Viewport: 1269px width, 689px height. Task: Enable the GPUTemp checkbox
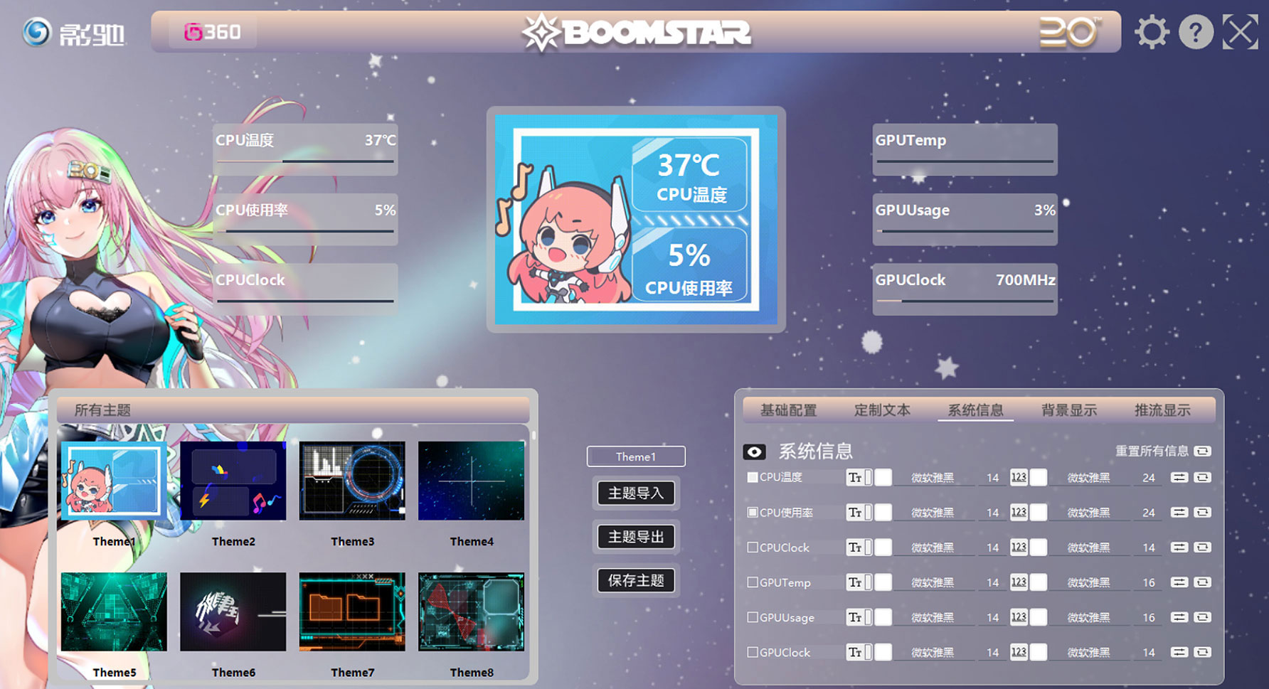pyautogui.click(x=753, y=582)
